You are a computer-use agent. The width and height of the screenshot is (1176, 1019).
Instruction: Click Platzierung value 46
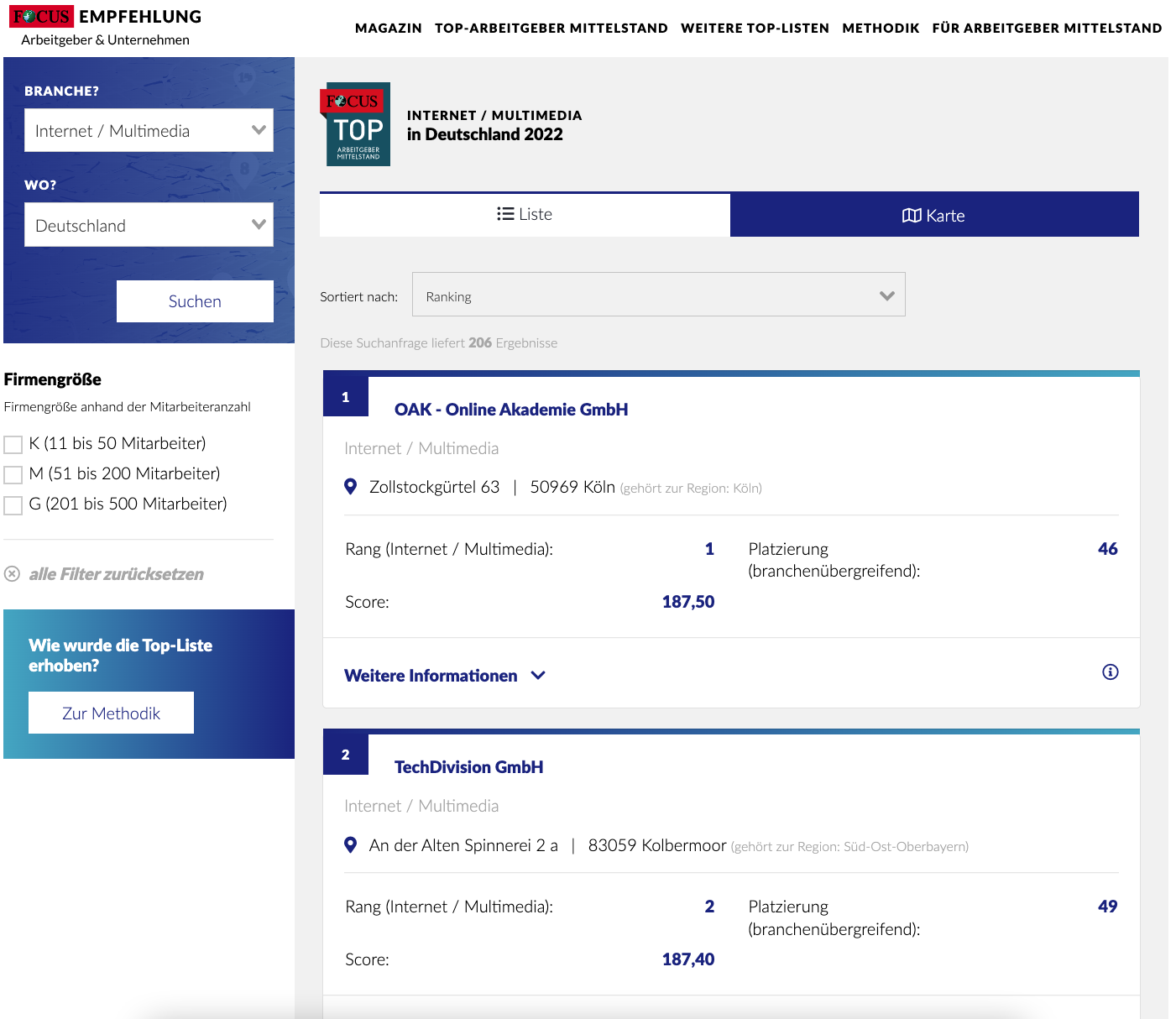1108,549
